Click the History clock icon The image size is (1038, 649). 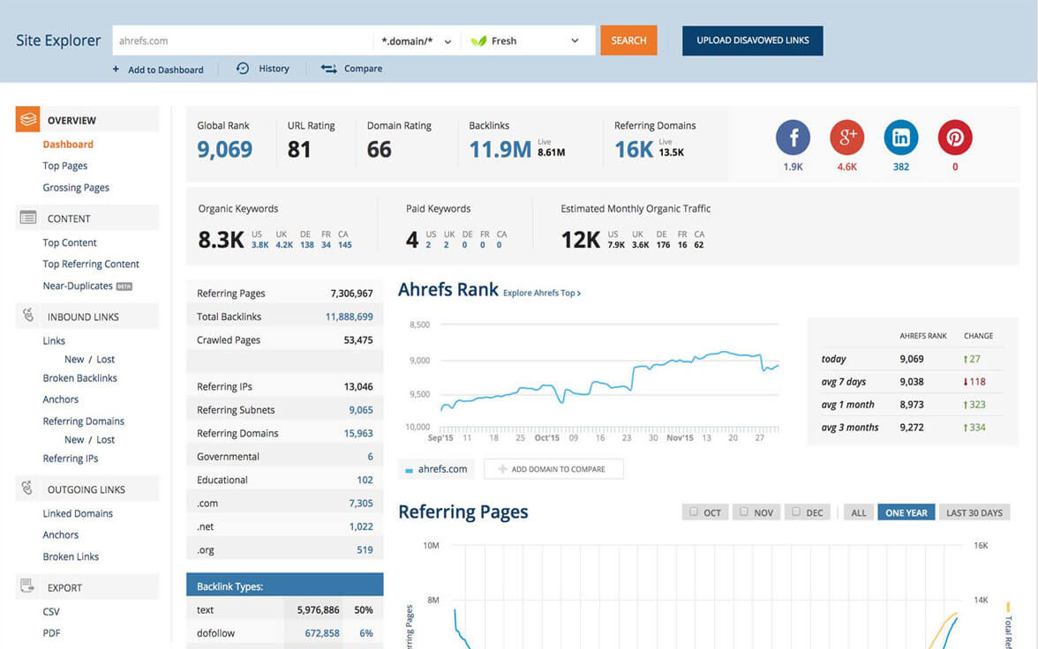pyautogui.click(x=243, y=68)
